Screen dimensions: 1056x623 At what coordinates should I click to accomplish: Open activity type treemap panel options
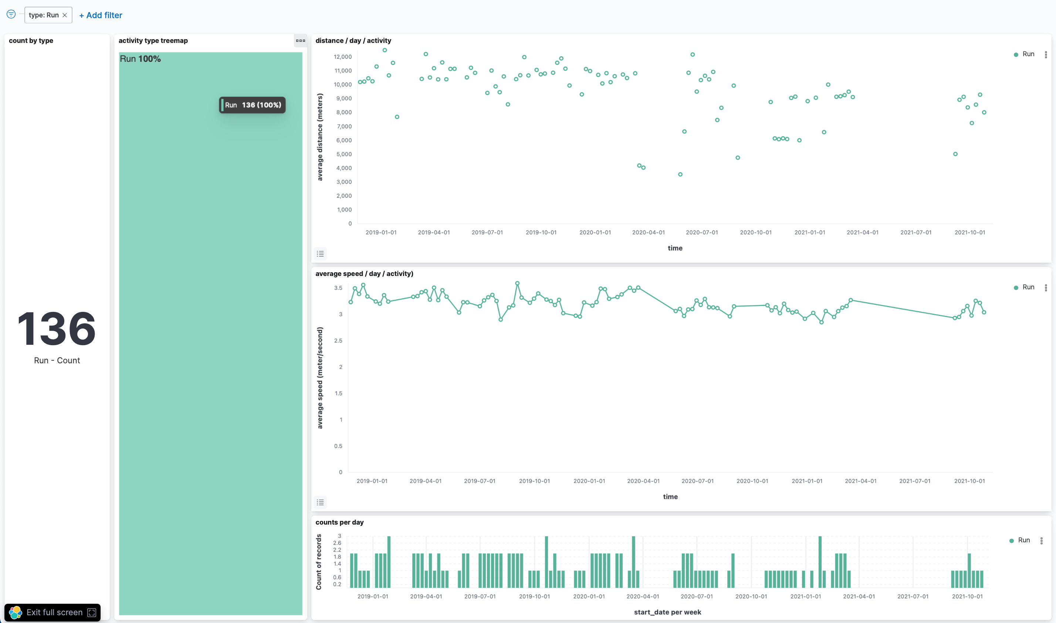point(300,41)
